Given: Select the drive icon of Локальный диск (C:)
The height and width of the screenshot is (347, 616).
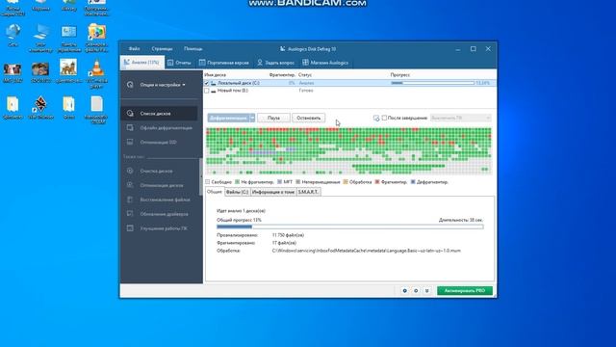Looking at the screenshot, I should [214, 83].
